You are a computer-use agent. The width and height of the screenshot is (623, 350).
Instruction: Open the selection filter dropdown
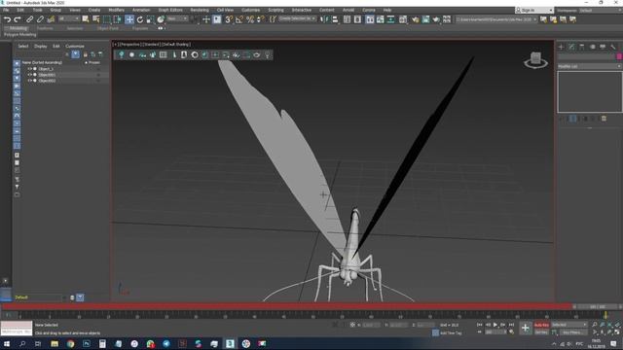69,19
